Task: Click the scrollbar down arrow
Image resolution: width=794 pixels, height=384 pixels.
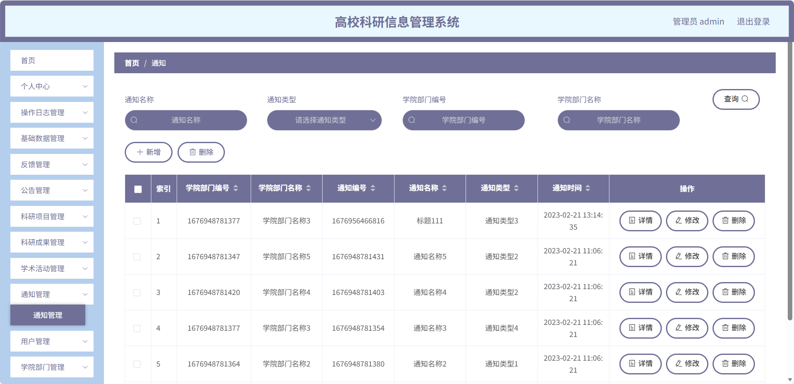Action: pos(790,380)
